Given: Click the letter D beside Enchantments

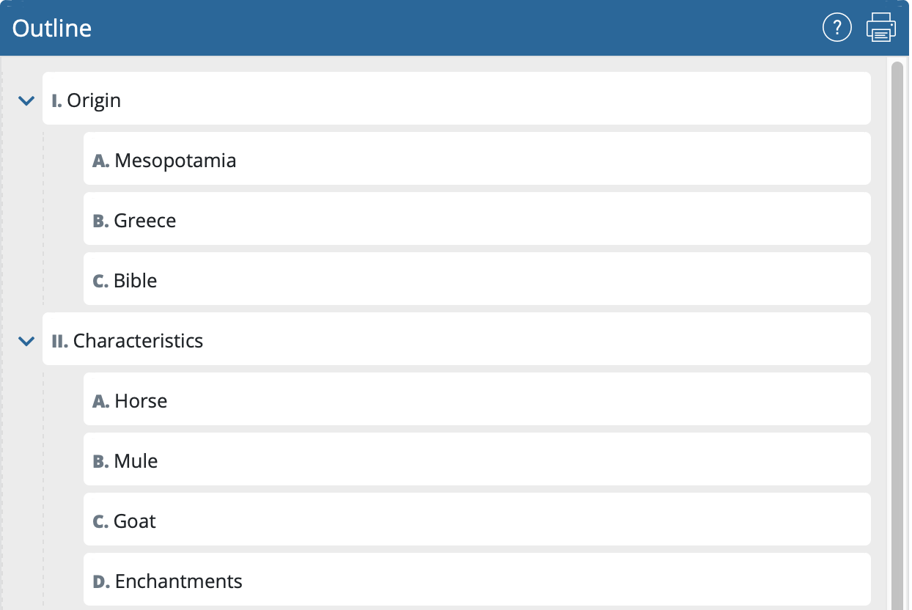Looking at the screenshot, I should [101, 581].
